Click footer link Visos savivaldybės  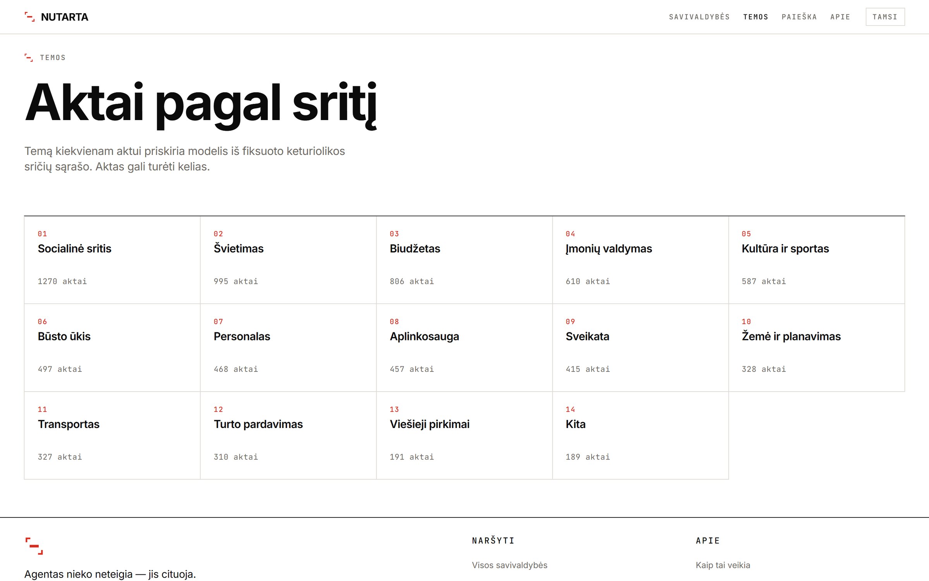tap(509, 565)
